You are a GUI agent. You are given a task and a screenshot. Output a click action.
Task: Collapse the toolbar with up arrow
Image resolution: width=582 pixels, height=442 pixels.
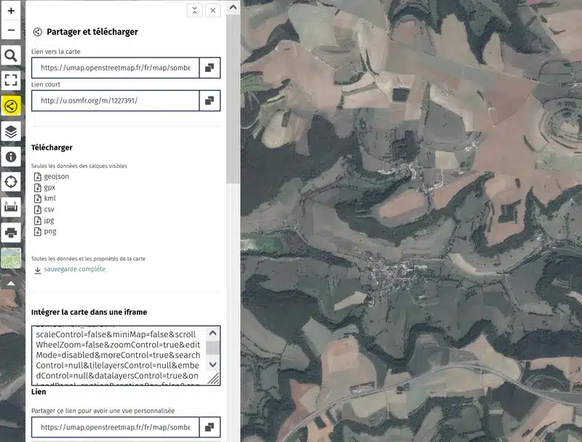pyautogui.click(x=11, y=284)
